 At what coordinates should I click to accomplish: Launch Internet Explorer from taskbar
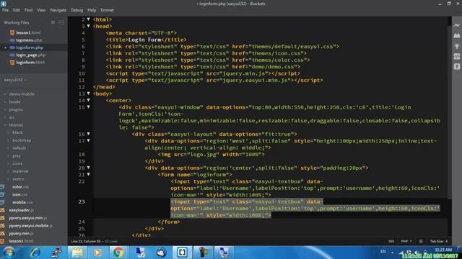pyautogui.click(x=35, y=253)
